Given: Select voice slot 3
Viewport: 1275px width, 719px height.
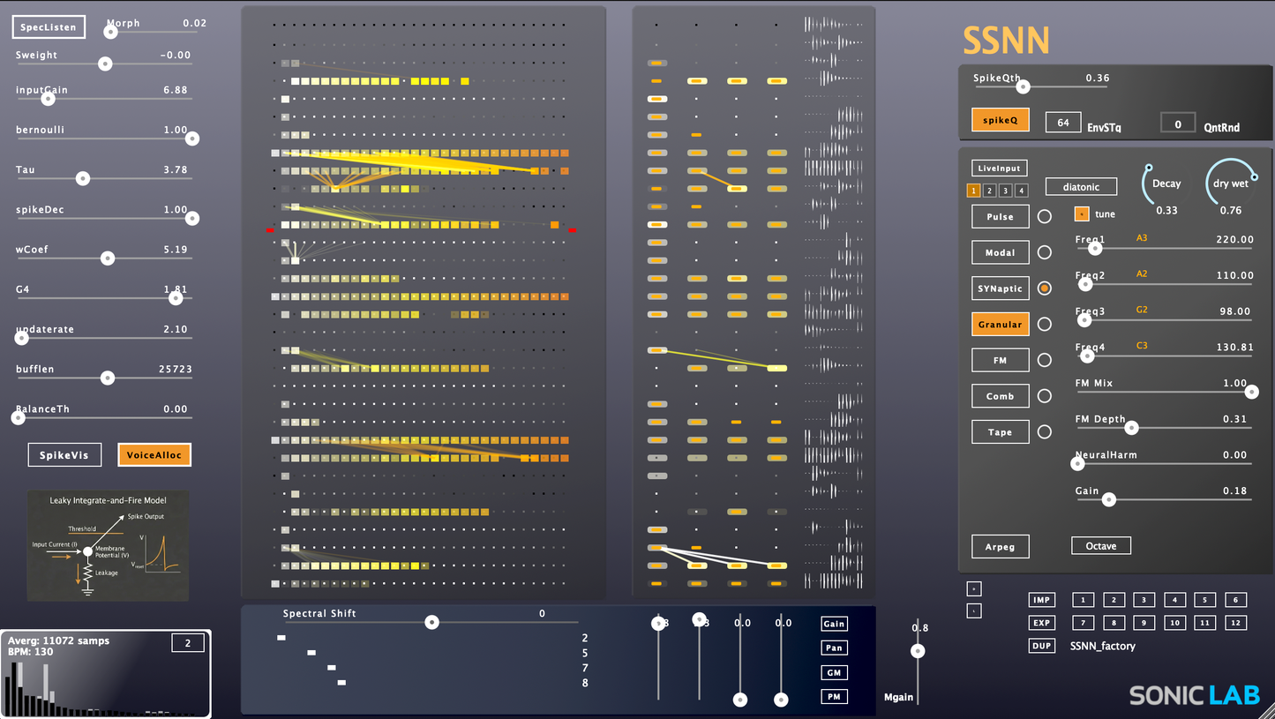Looking at the screenshot, I should pyautogui.click(x=1006, y=191).
